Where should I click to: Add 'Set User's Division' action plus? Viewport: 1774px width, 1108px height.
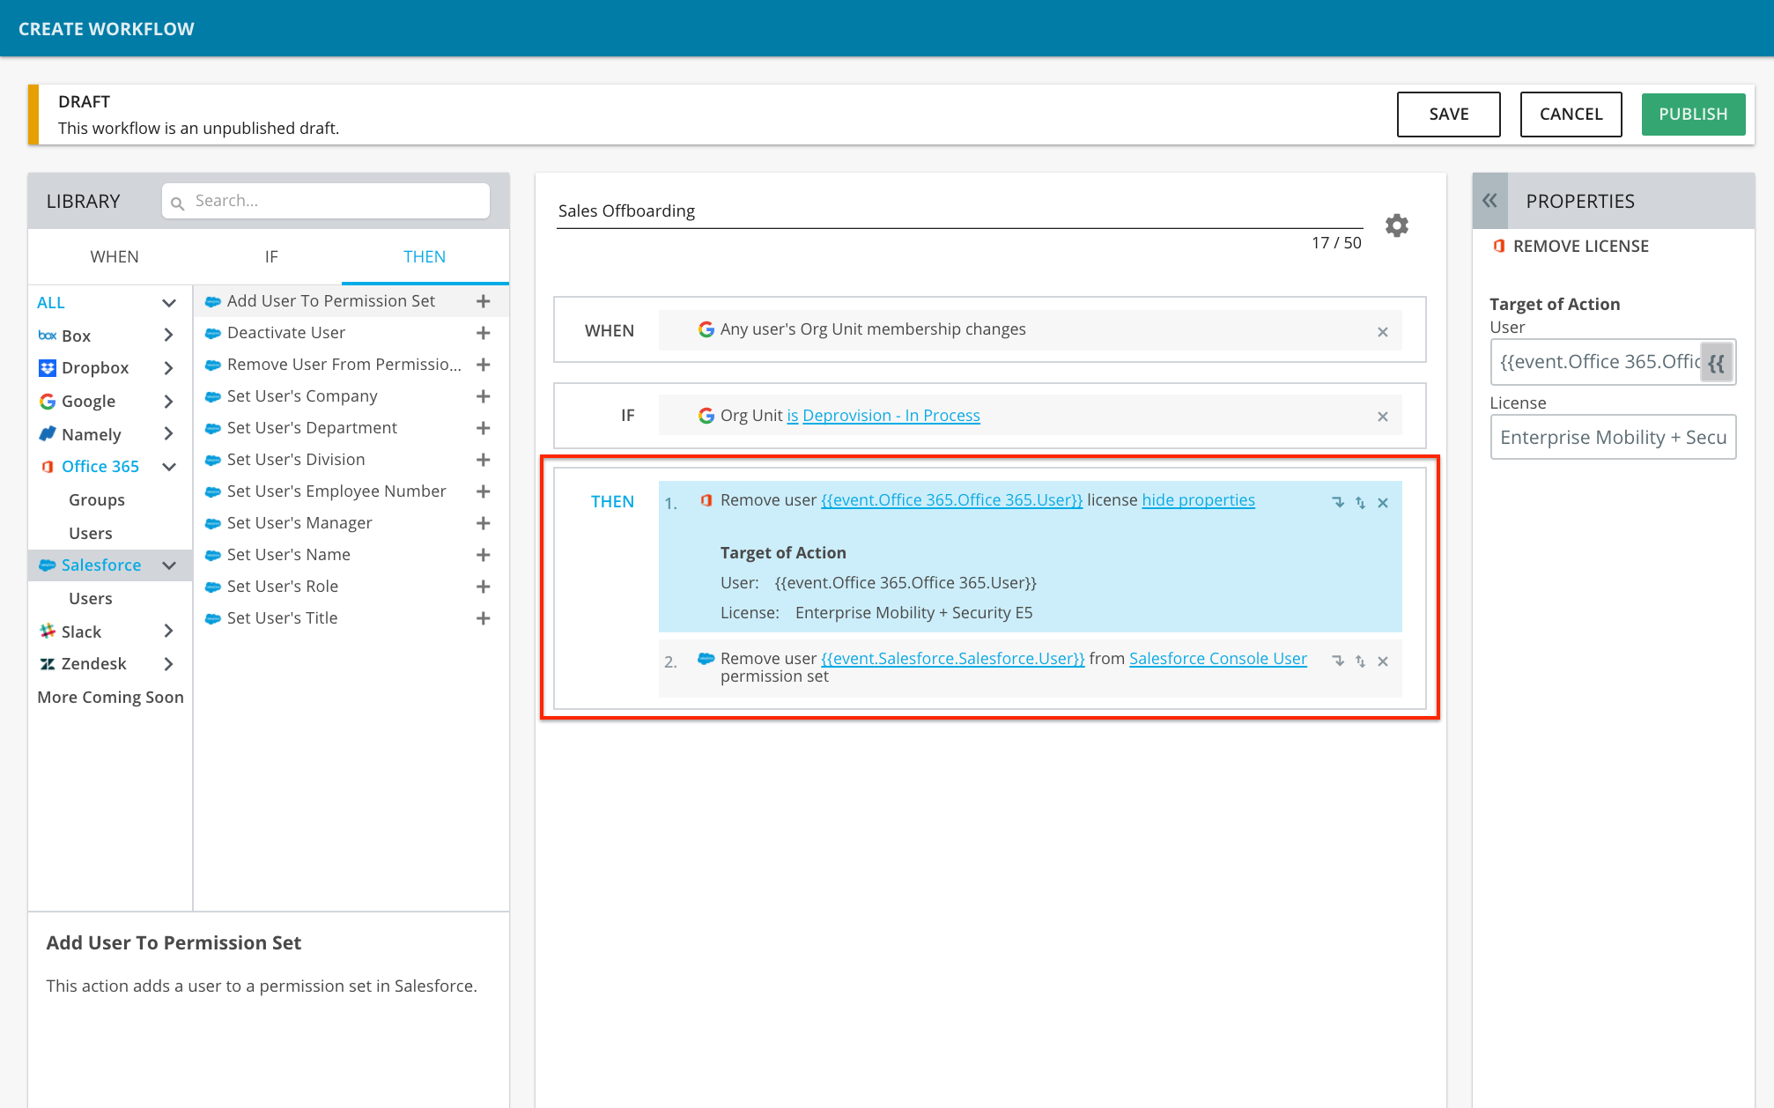pyautogui.click(x=483, y=460)
